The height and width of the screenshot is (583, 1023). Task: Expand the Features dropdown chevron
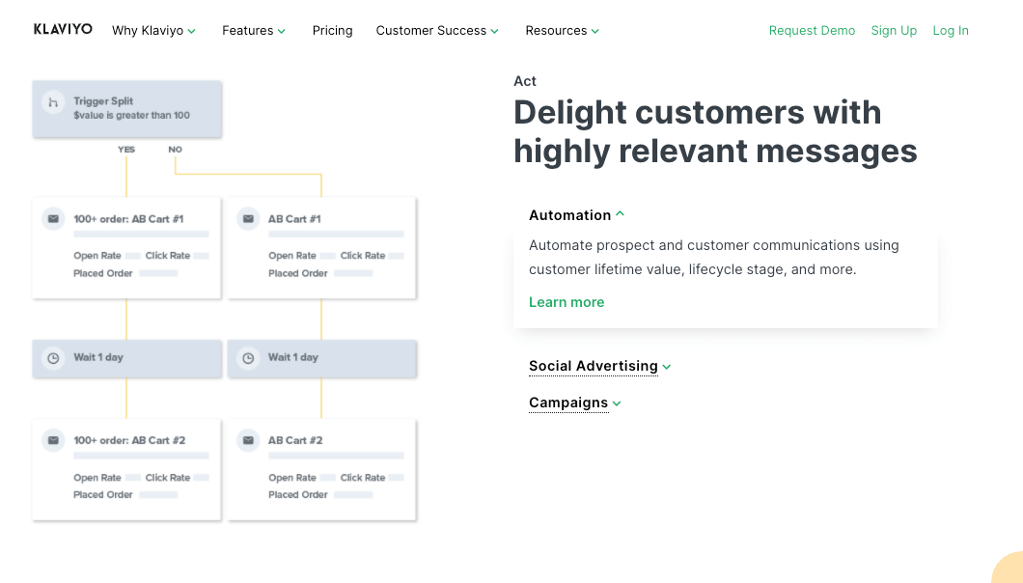(x=281, y=31)
